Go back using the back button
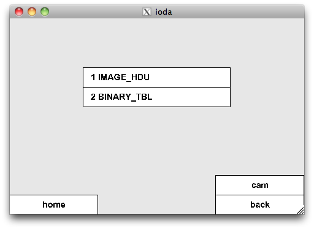314x229 pixels. click(x=259, y=205)
